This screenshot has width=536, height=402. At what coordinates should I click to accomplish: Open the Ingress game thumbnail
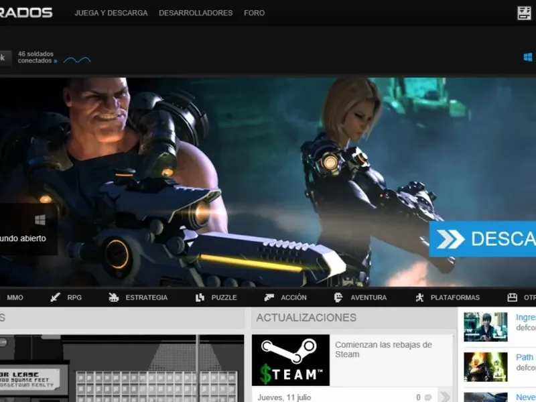485,327
